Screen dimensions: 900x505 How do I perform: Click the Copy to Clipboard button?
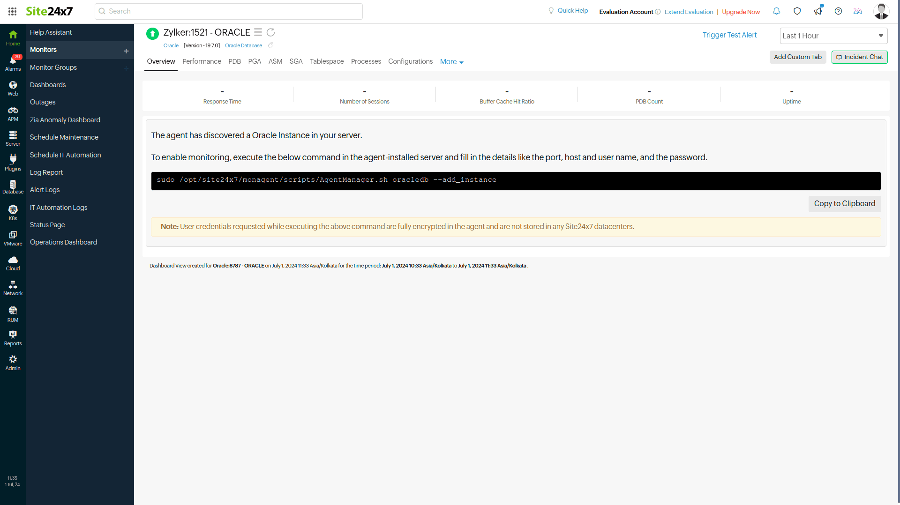tap(844, 204)
